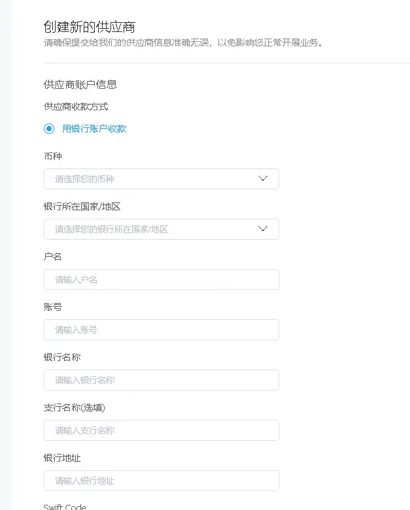Open the 请选择您的银行所在国家/地区 dropdown
Screen dimensions: 410x510
(150, 229)
